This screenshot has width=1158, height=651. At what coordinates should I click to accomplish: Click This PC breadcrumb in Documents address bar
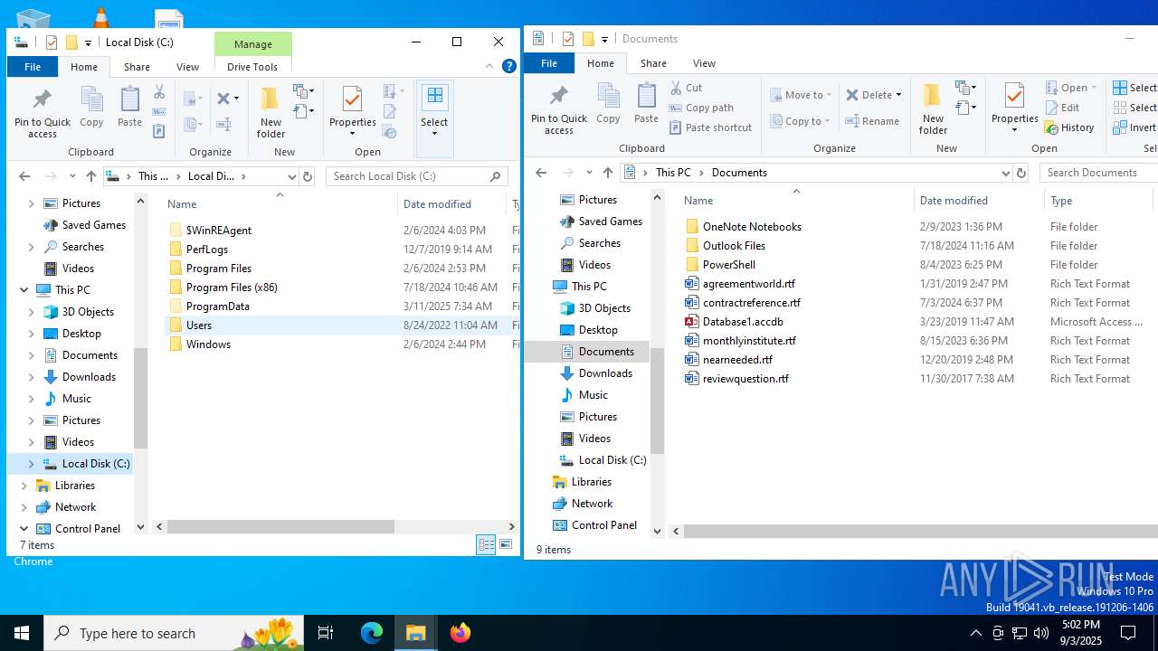pos(673,173)
